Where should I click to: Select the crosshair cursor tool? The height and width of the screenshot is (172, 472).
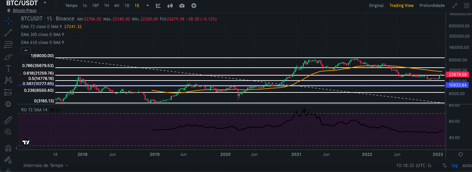(x=8, y=21)
